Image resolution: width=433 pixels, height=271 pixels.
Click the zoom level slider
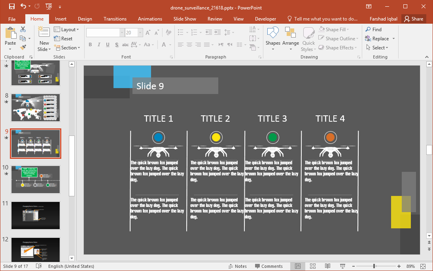coord(374,266)
